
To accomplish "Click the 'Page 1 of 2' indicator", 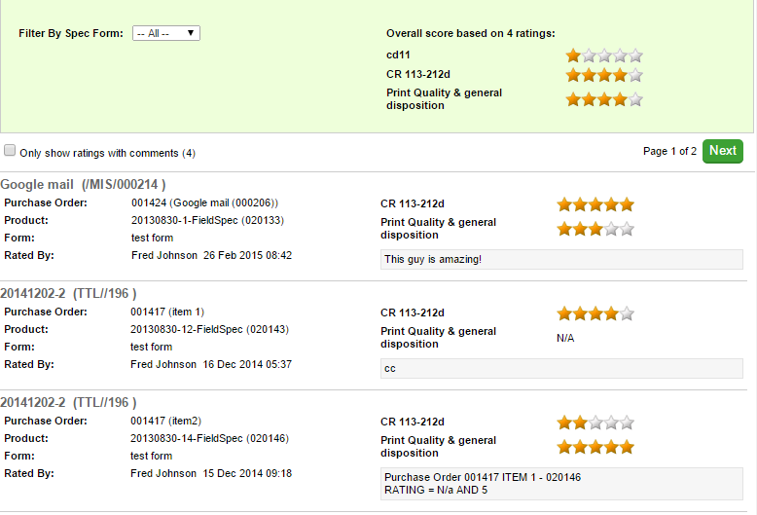I will pyautogui.click(x=669, y=151).
